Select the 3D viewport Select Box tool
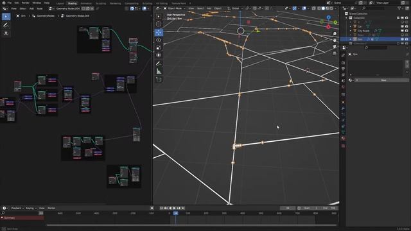 [x=159, y=17]
